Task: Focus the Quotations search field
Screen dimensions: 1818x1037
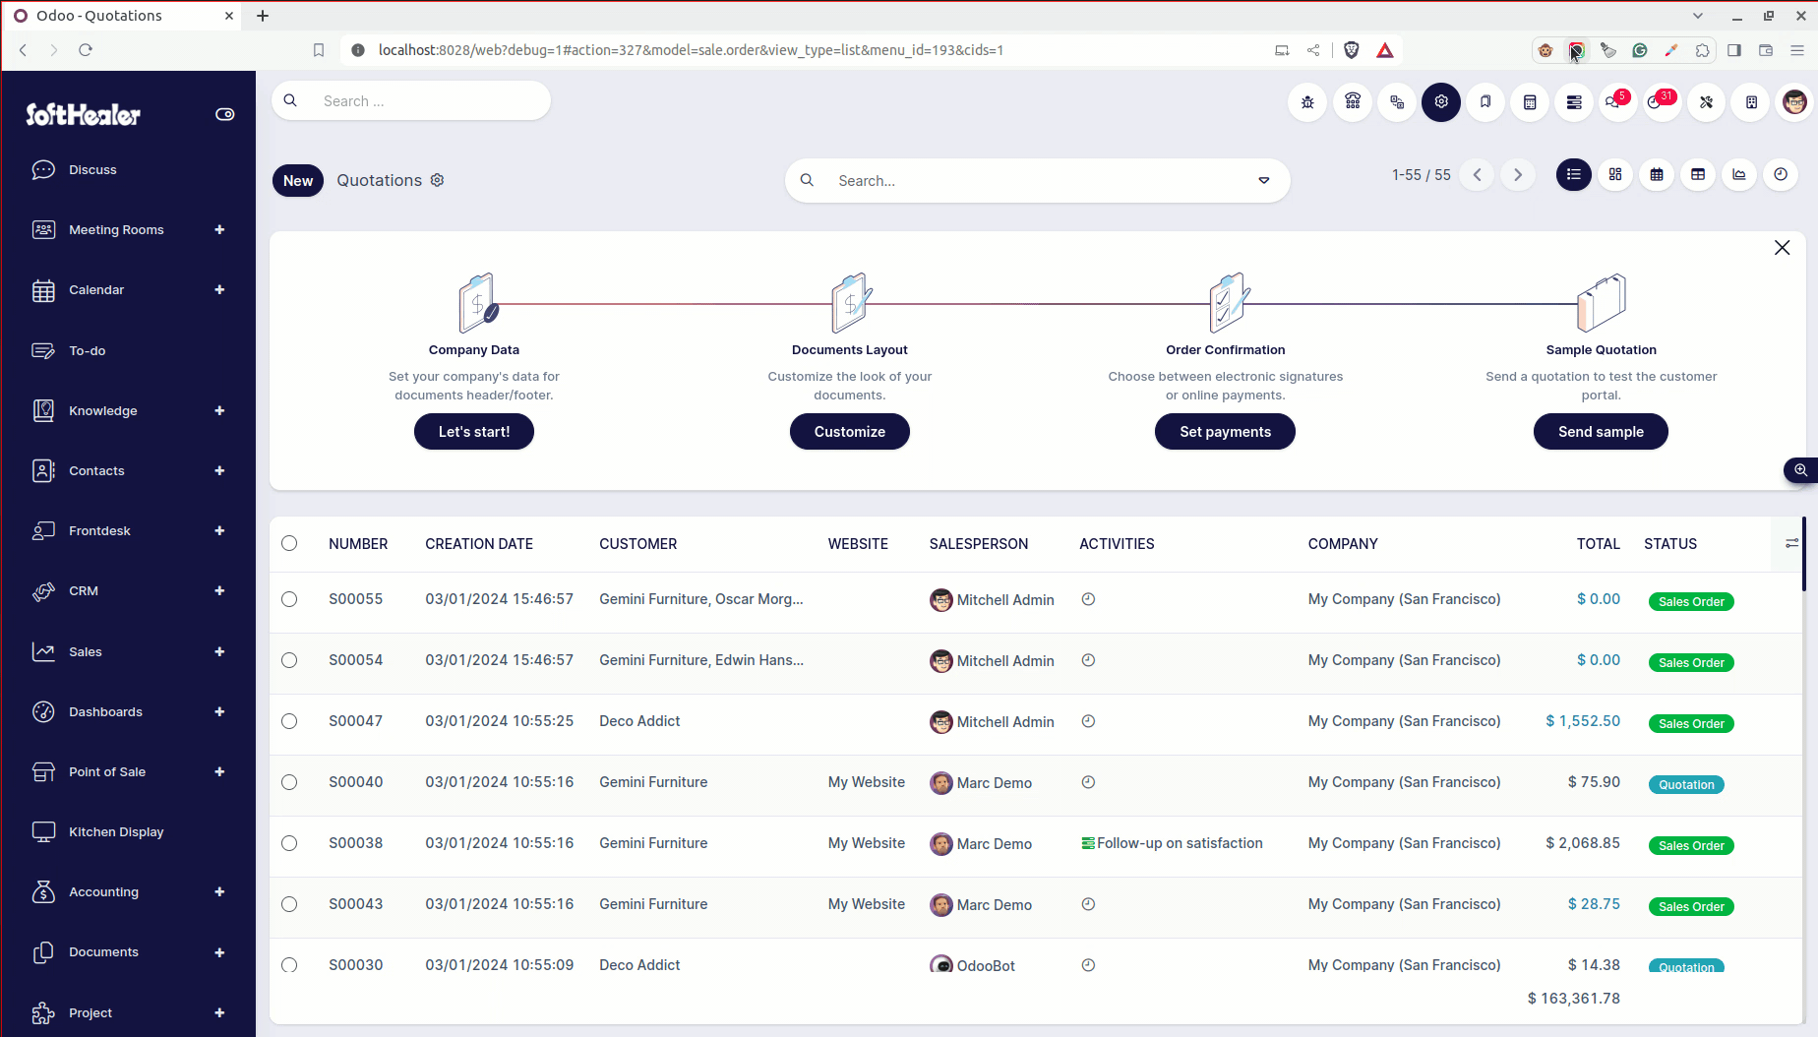Action: (x=1038, y=181)
